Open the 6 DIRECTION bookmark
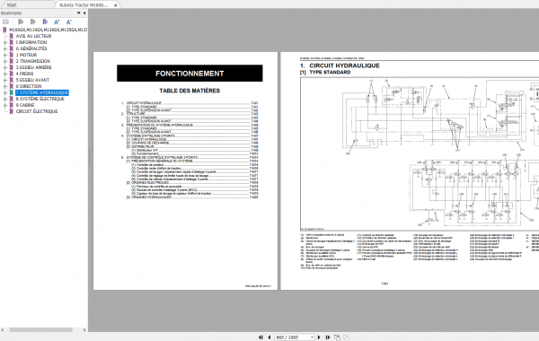539x341 pixels. [28, 86]
